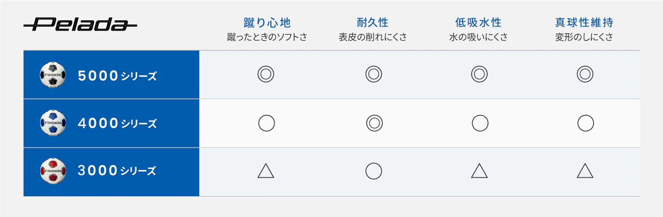Select the 5000 series black ball image
This screenshot has width=663, height=217.
53,75
